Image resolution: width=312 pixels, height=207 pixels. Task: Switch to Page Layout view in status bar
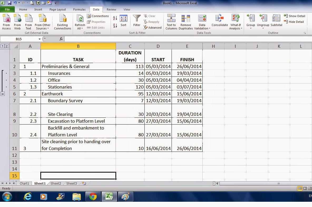pos(305,188)
